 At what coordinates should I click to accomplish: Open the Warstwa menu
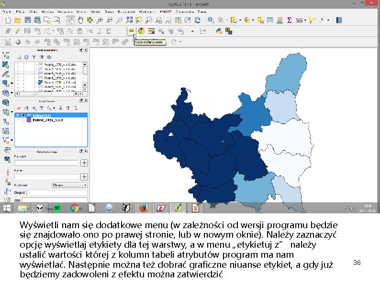47,11
